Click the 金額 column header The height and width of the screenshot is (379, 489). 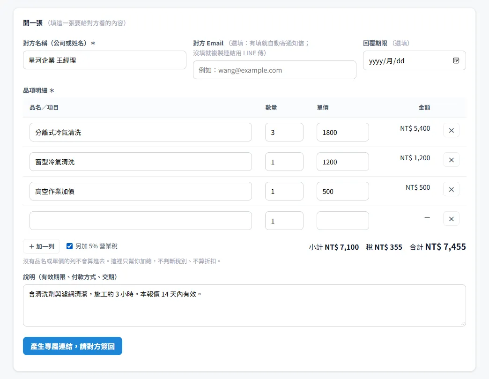point(424,108)
